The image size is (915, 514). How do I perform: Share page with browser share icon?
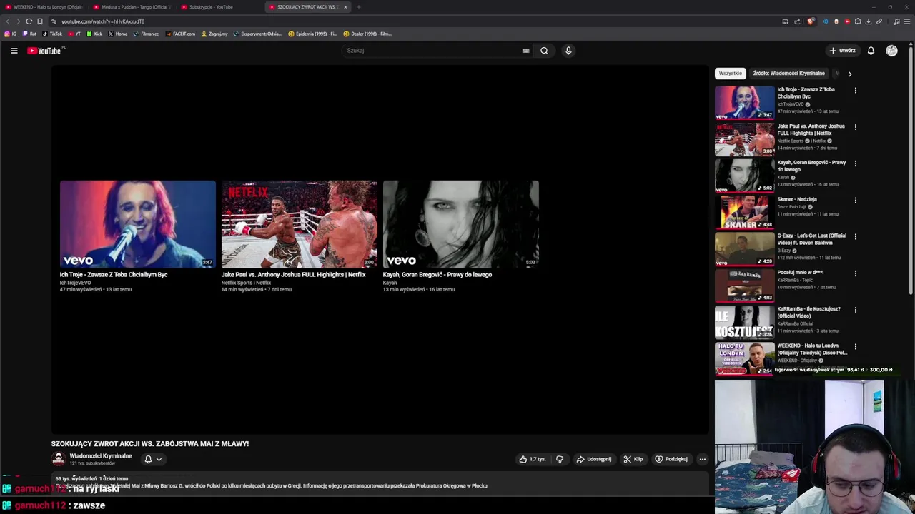tap(797, 21)
